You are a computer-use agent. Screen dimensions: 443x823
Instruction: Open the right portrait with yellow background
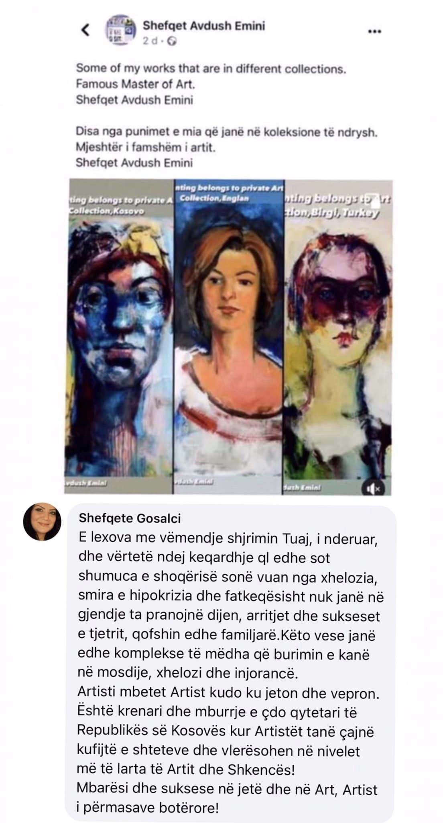[338, 337]
